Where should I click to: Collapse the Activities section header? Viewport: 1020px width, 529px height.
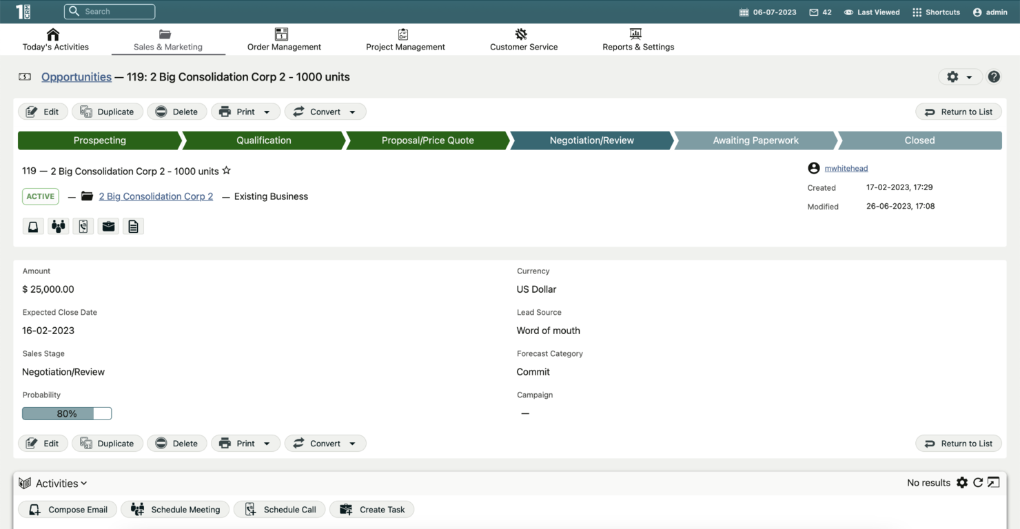[x=83, y=483]
